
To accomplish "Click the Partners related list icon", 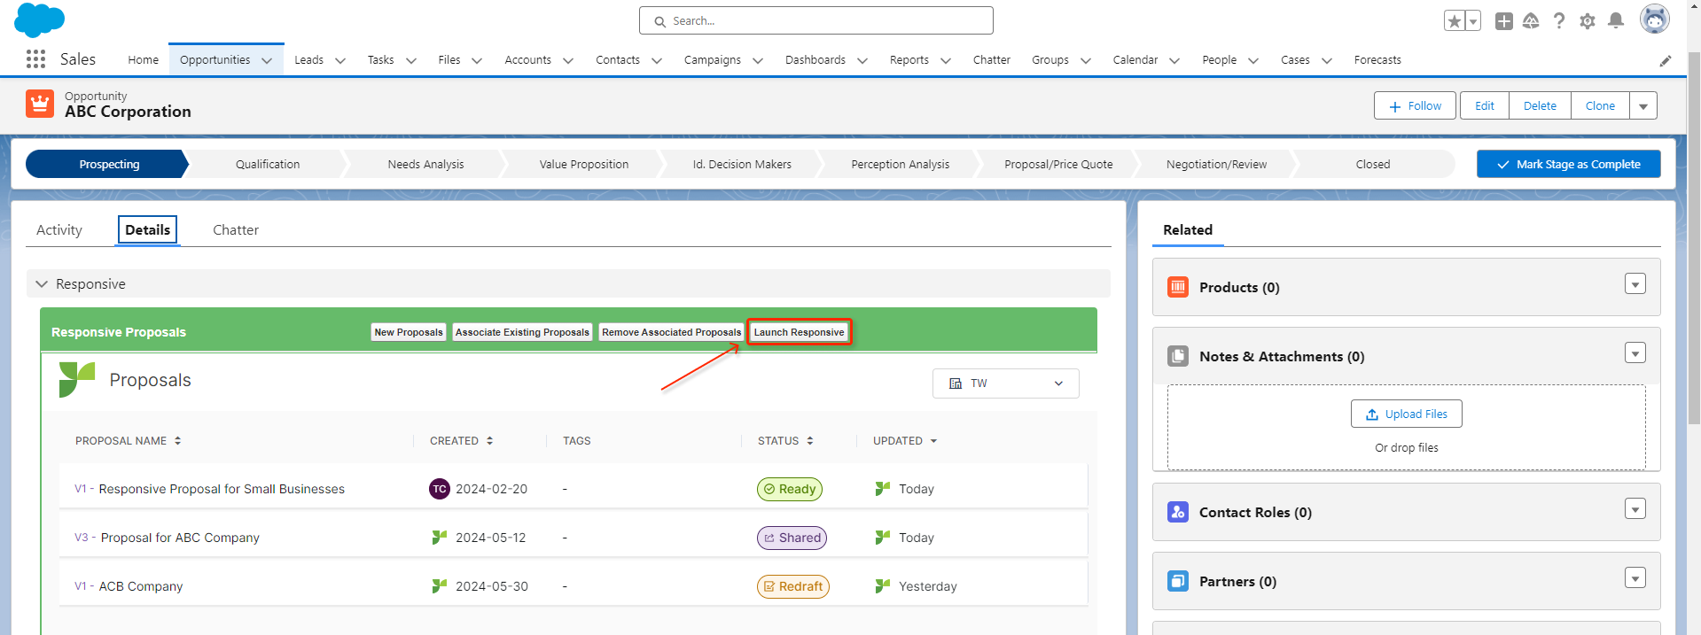I will point(1178,581).
